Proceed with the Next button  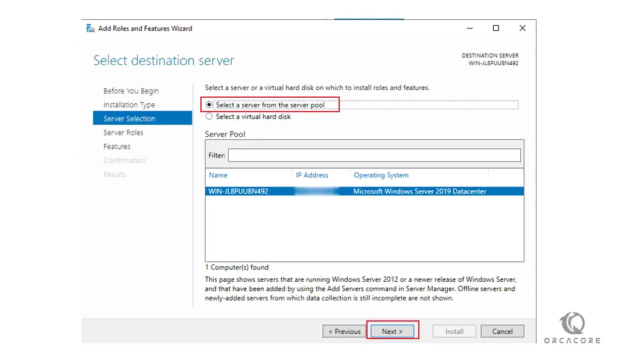392,331
